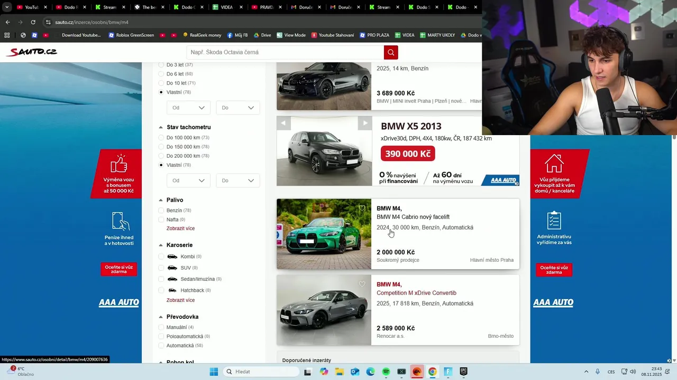Screen dimensions: 677x380
Task: Open the green BMW M4 photo thumbnail
Action: pyautogui.click(x=324, y=234)
